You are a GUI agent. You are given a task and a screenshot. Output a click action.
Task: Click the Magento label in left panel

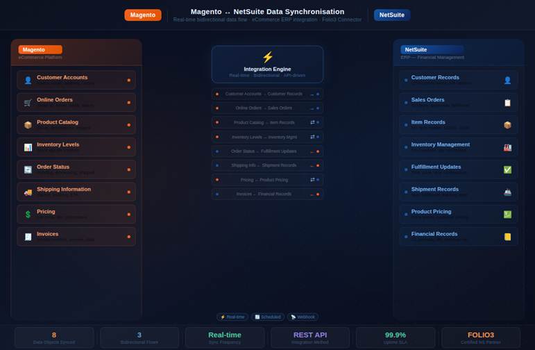(x=40, y=49)
